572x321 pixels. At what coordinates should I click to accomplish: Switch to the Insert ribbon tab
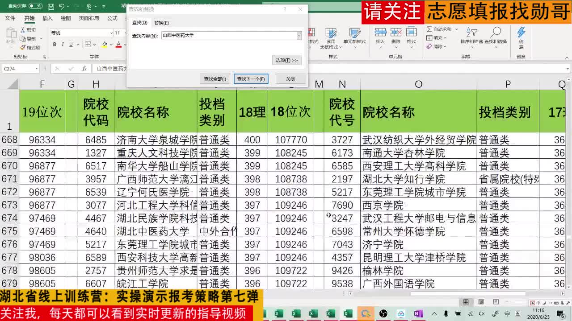(47, 18)
